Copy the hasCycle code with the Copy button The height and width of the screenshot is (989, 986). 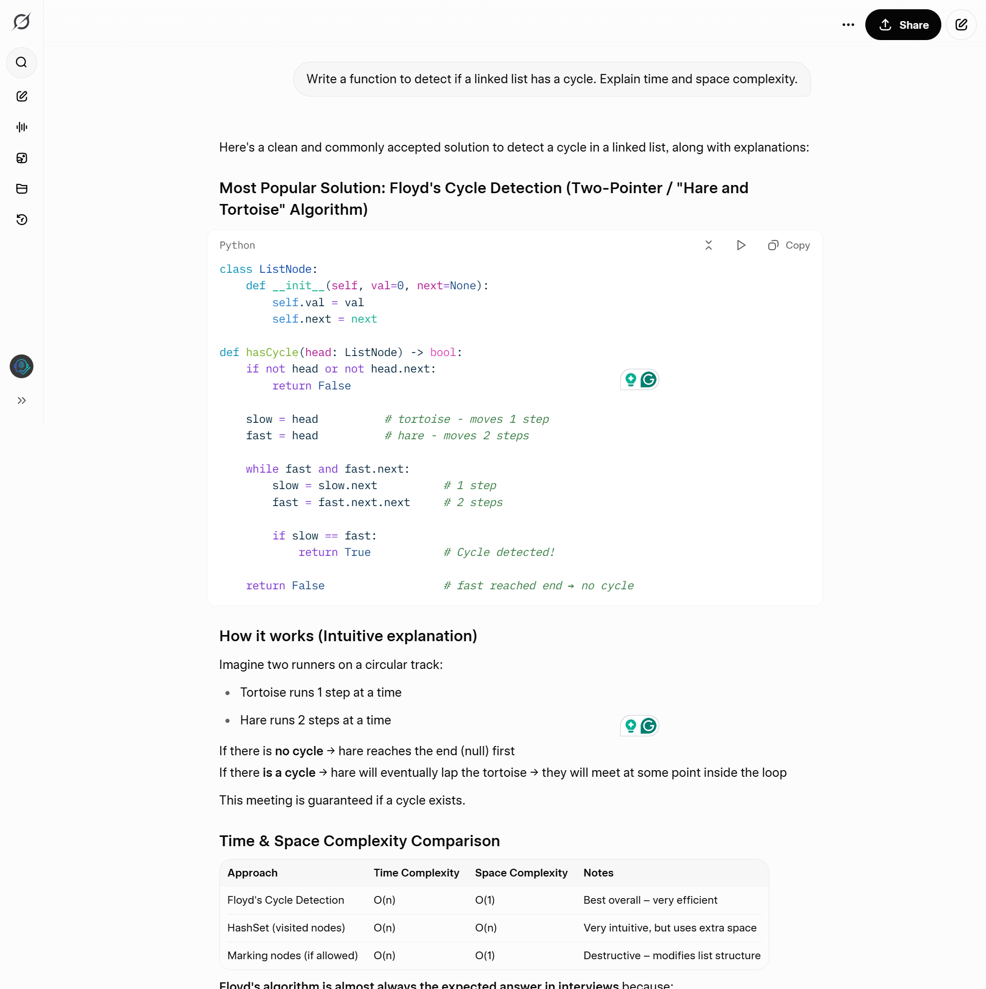[x=789, y=245]
